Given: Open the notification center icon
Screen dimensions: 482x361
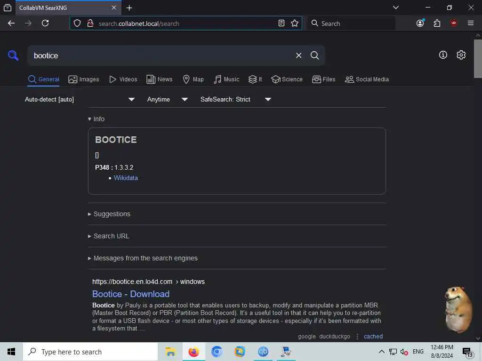Looking at the screenshot, I should pos(467,353).
